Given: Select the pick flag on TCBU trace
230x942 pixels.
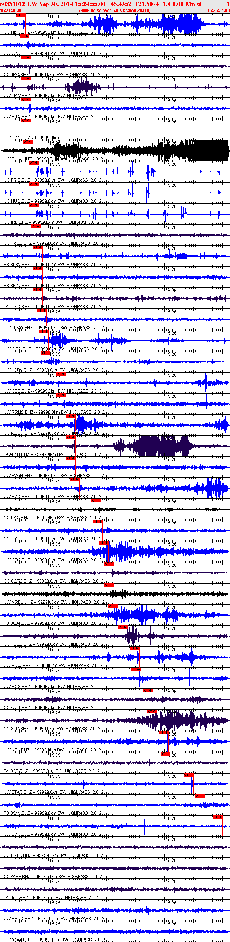Looking at the screenshot, I should (x=123, y=627).
